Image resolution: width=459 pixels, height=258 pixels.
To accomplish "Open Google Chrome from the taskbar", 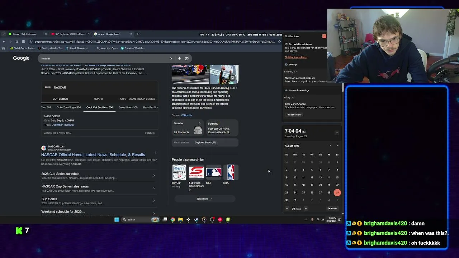I will 172,220.
